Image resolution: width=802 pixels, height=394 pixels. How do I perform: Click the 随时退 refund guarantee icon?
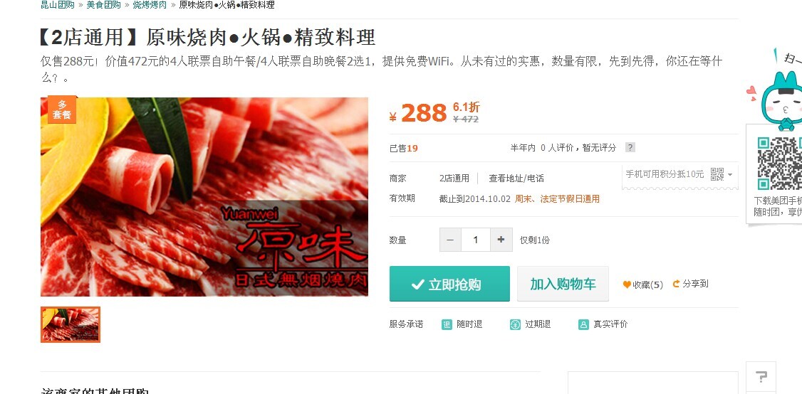tap(447, 324)
